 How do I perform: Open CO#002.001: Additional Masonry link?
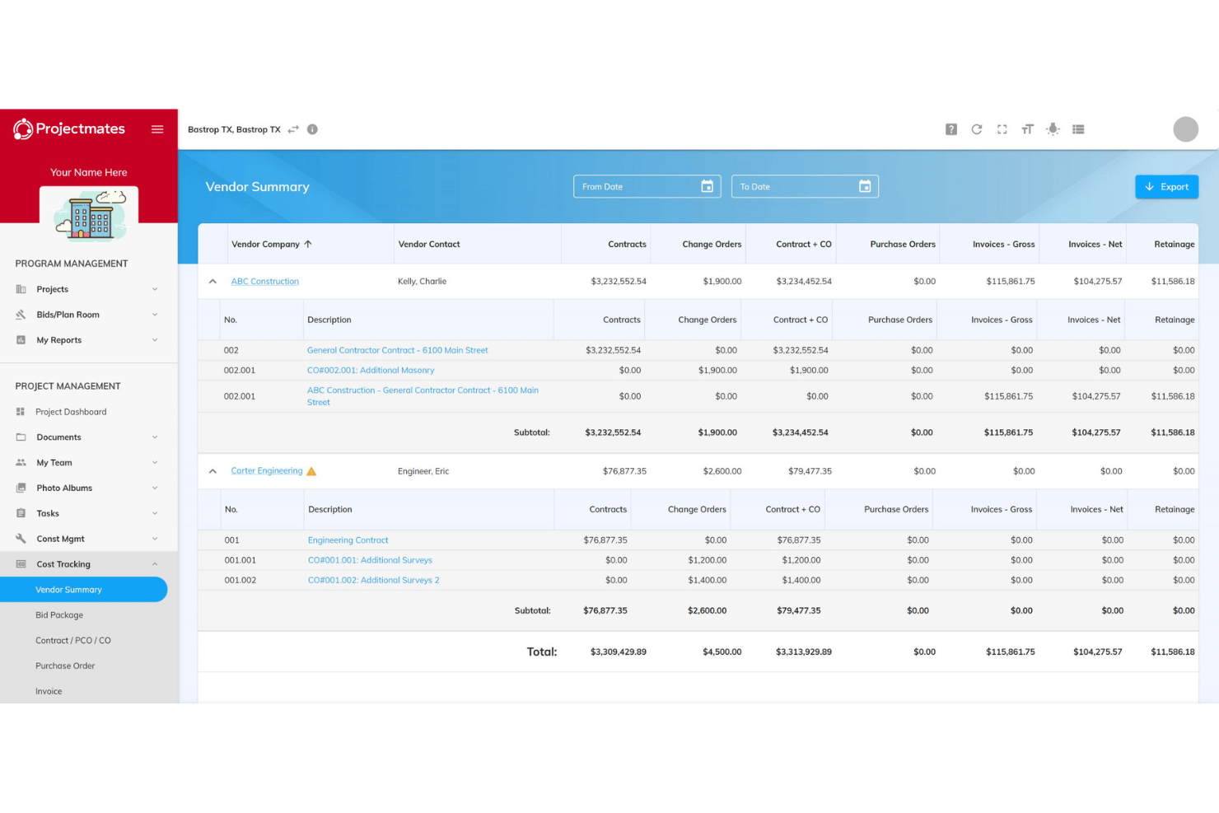point(371,371)
